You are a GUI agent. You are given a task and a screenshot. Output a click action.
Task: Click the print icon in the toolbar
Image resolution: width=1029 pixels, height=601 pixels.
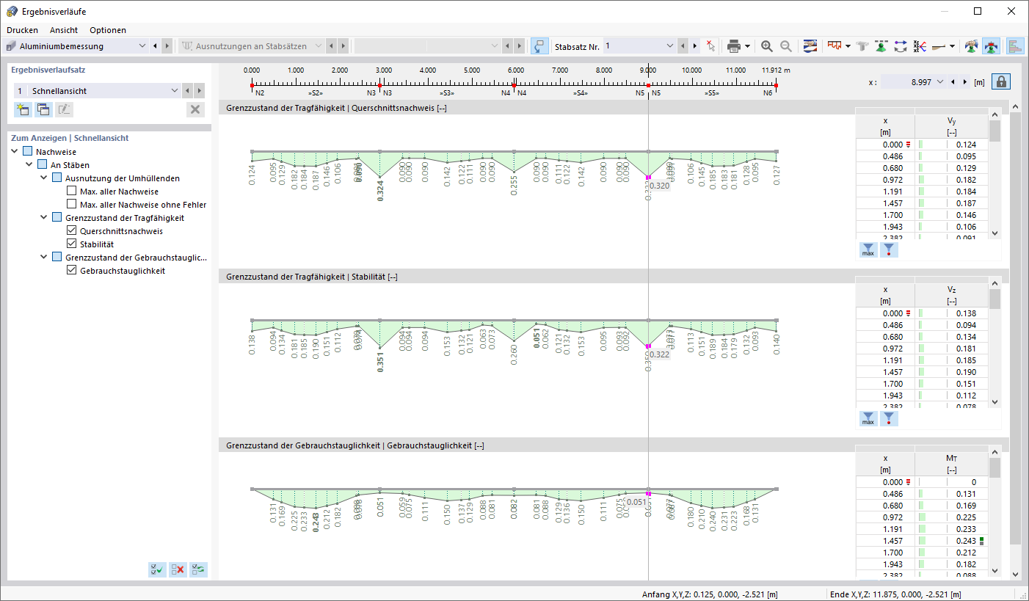[733, 46]
